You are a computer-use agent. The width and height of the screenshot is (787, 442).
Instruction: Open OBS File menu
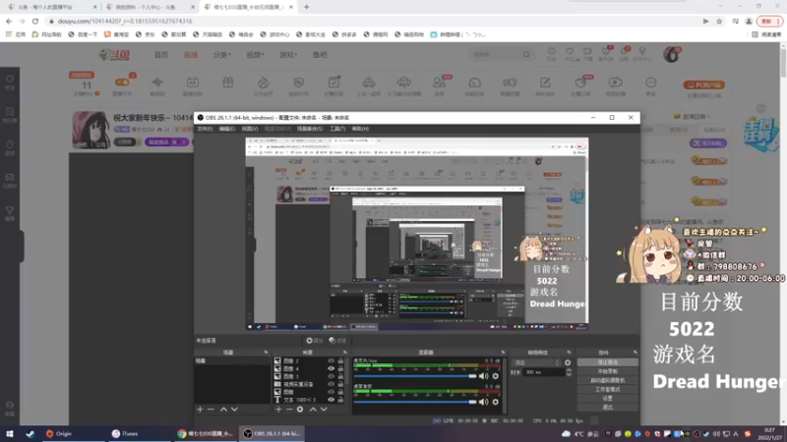click(x=205, y=129)
